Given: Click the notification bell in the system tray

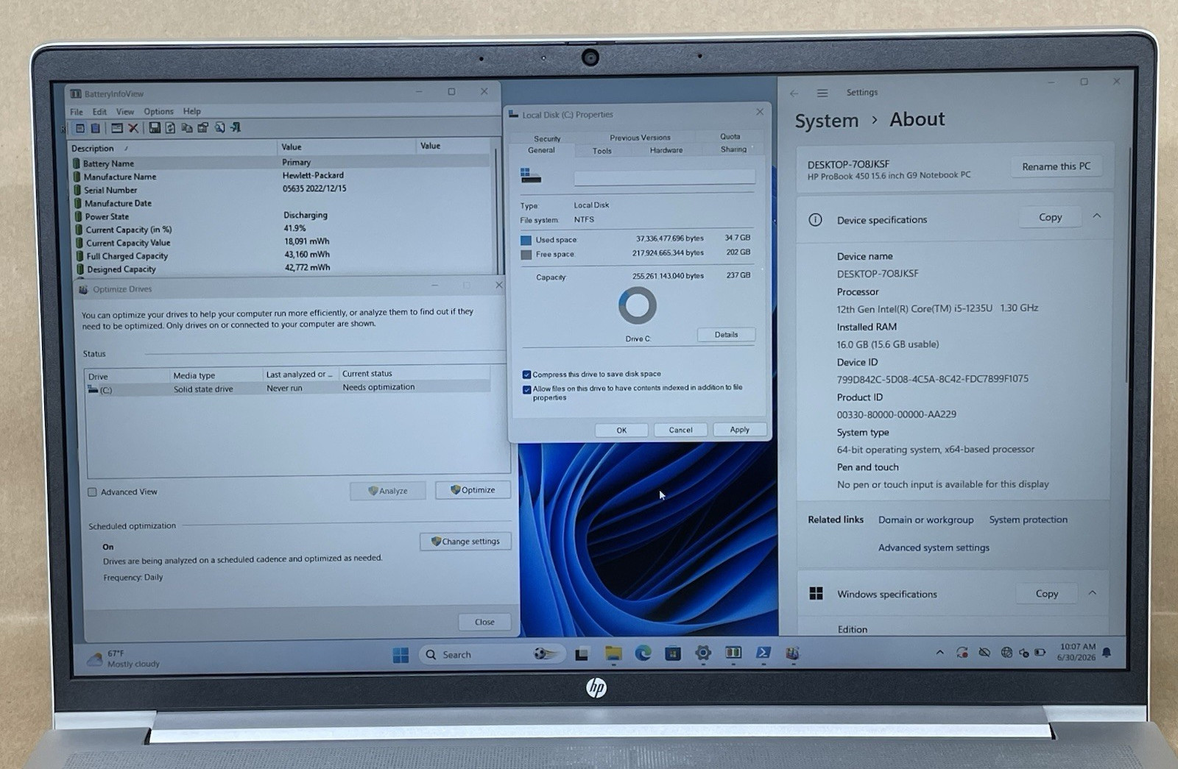Looking at the screenshot, I should coord(1107,652).
